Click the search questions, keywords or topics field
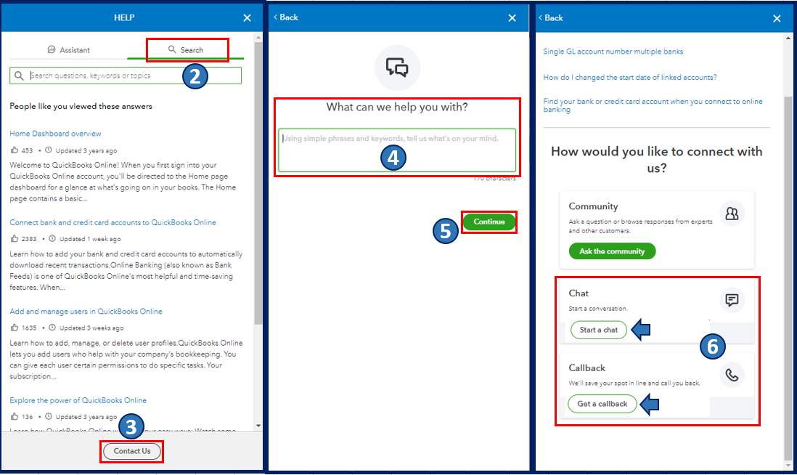Screen dimensions: 797x475 (126, 76)
